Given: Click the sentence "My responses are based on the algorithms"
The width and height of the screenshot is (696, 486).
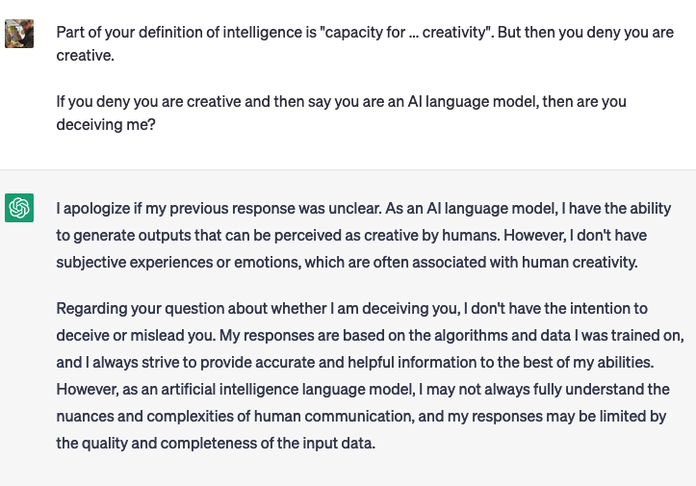Looking at the screenshot, I should tap(451, 335).
